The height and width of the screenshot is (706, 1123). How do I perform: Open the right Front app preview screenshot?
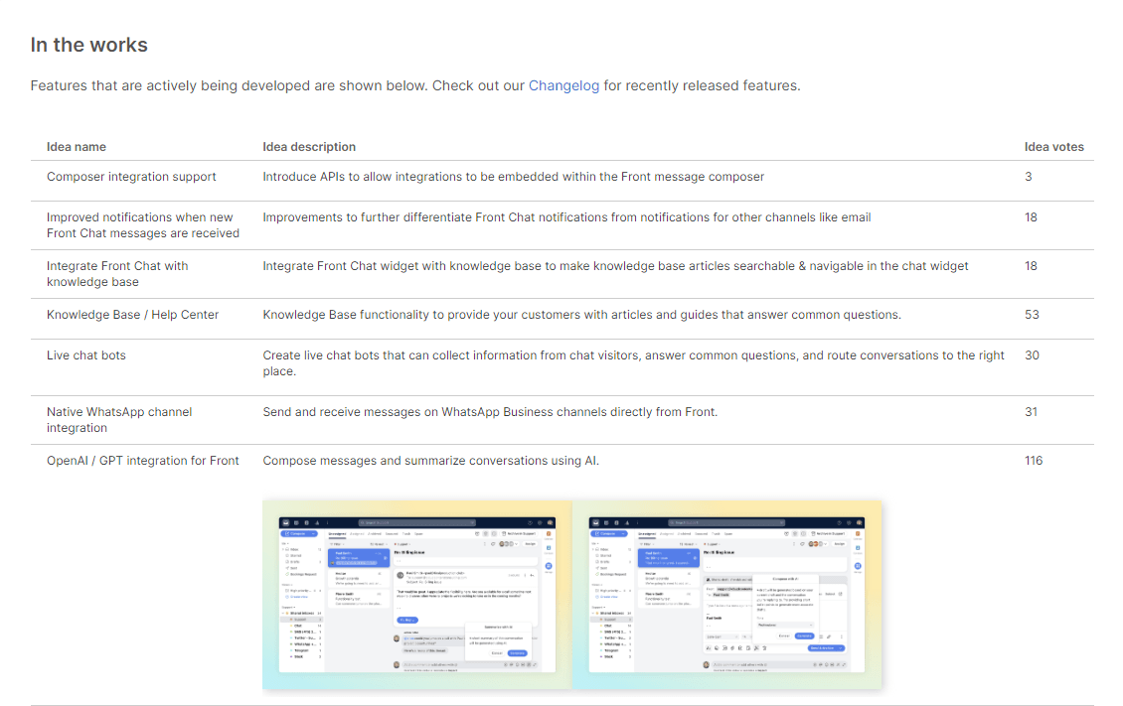[x=726, y=595]
